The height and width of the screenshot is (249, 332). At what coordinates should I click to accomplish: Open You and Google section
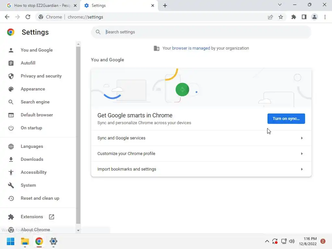(x=37, y=50)
